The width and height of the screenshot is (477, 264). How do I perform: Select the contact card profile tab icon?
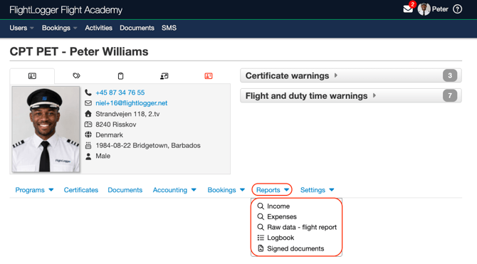(x=32, y=75)
